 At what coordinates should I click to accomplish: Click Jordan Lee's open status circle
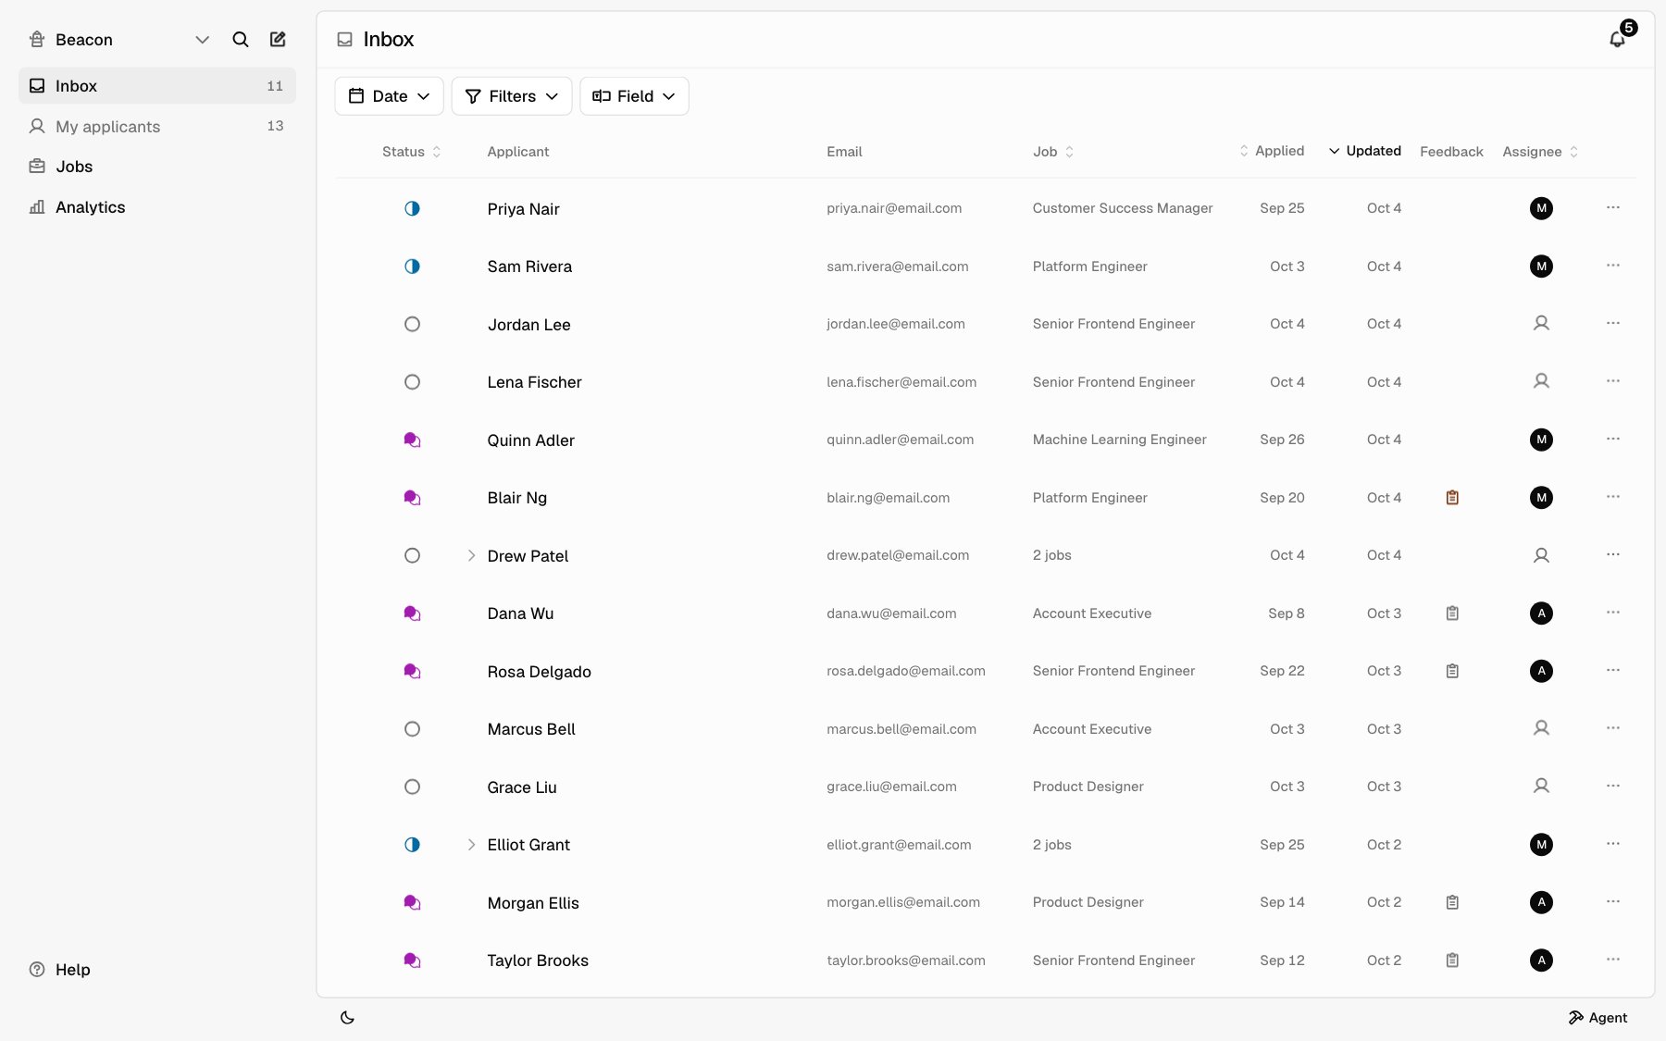(x=412, y=324)
